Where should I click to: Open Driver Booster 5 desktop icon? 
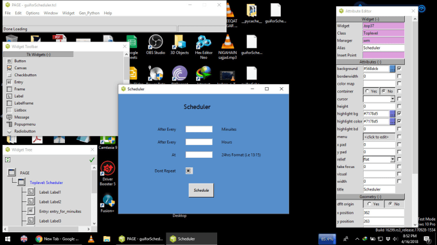click(107, 173)
